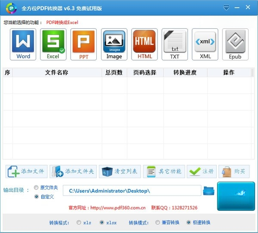Choose the Image conversion icon
The height and width of the screenshot is (233, 258).
click(114, 44)
